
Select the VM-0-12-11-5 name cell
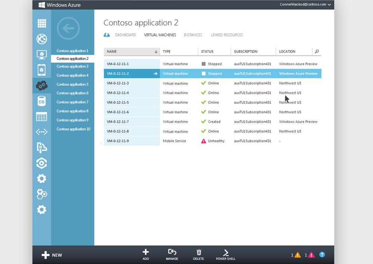point(132,103)
